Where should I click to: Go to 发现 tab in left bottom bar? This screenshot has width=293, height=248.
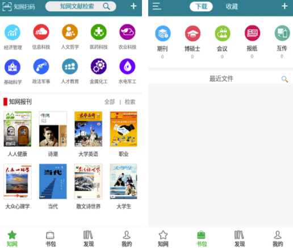tap(89, 238)
